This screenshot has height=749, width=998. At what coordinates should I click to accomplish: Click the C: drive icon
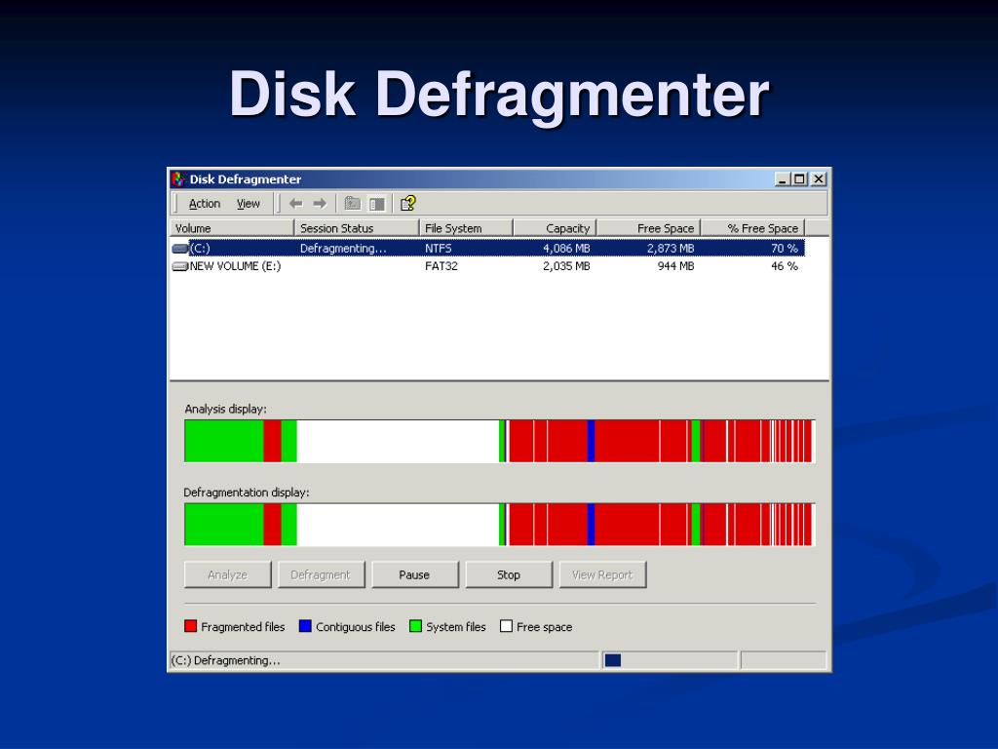tap(180, 249)
